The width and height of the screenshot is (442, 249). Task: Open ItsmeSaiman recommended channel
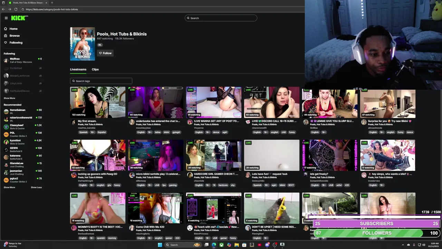[x=23, y=111]
